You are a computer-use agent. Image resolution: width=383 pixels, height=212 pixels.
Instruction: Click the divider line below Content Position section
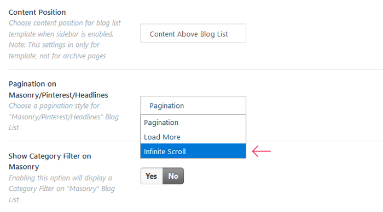(196, 69)
